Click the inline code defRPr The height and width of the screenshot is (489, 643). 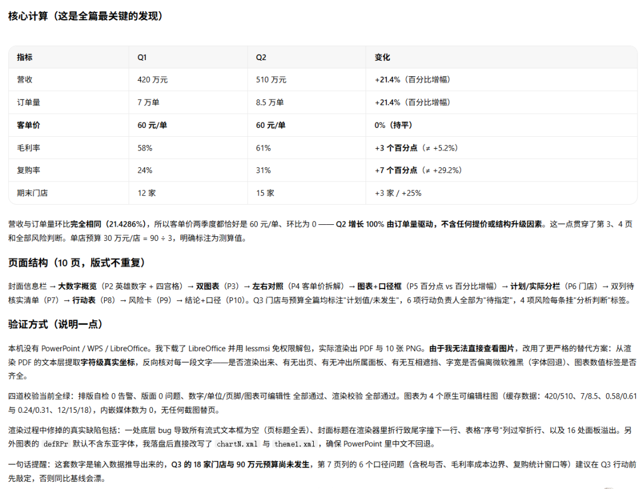56,444
